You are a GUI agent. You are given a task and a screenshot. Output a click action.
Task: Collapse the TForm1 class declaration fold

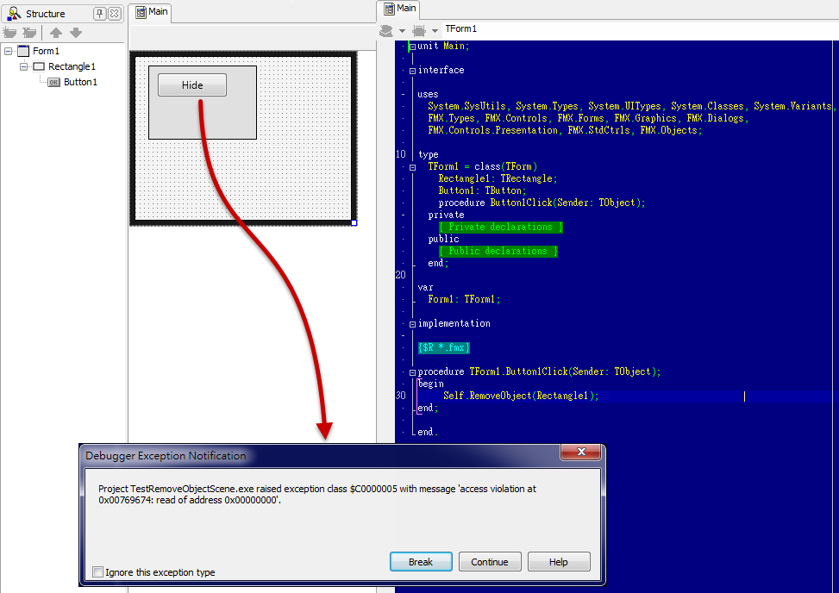click(412, 167)
